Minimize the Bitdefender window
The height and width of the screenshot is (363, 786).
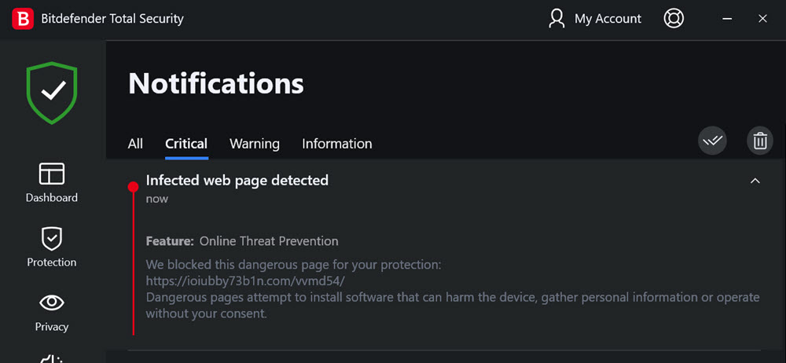pos(727,19)
